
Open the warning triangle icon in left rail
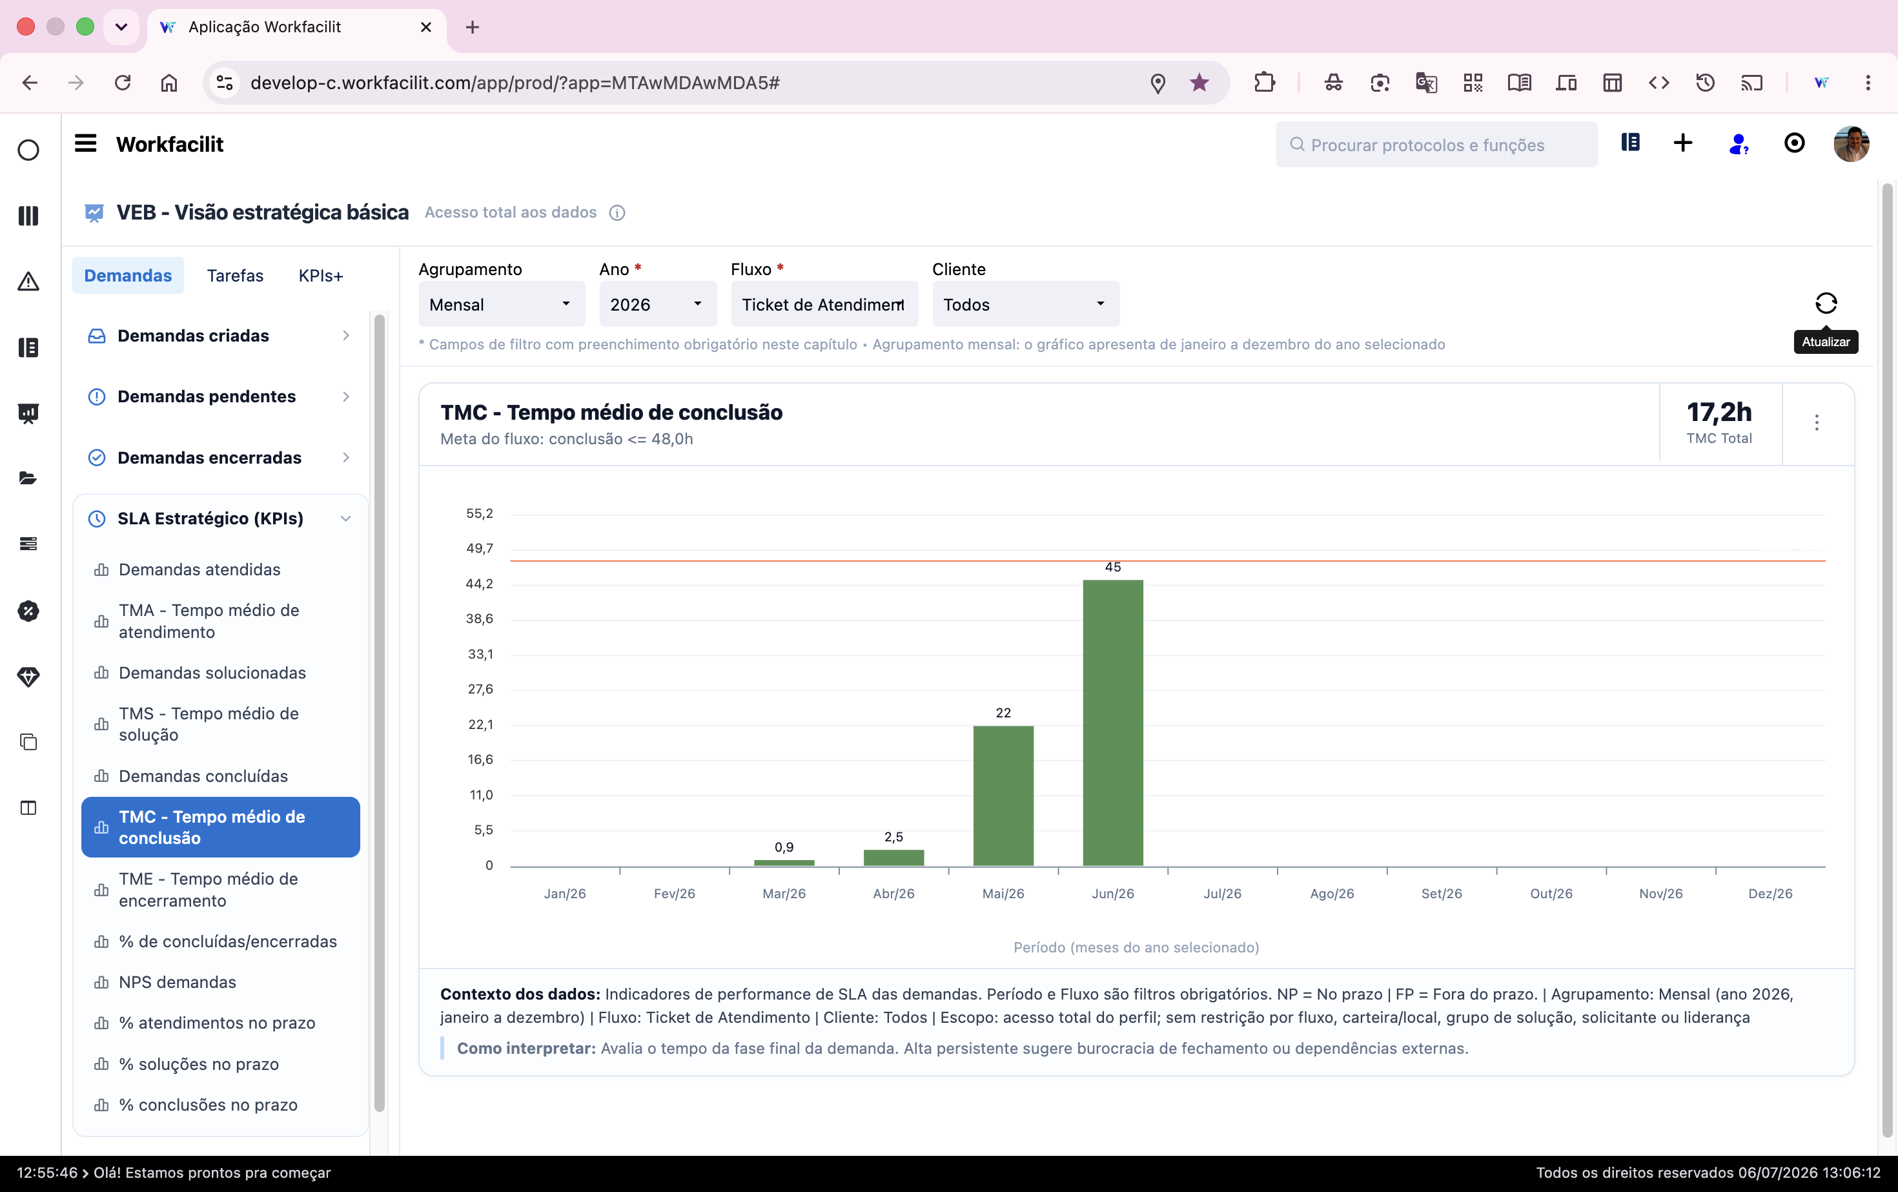point(28,282)
